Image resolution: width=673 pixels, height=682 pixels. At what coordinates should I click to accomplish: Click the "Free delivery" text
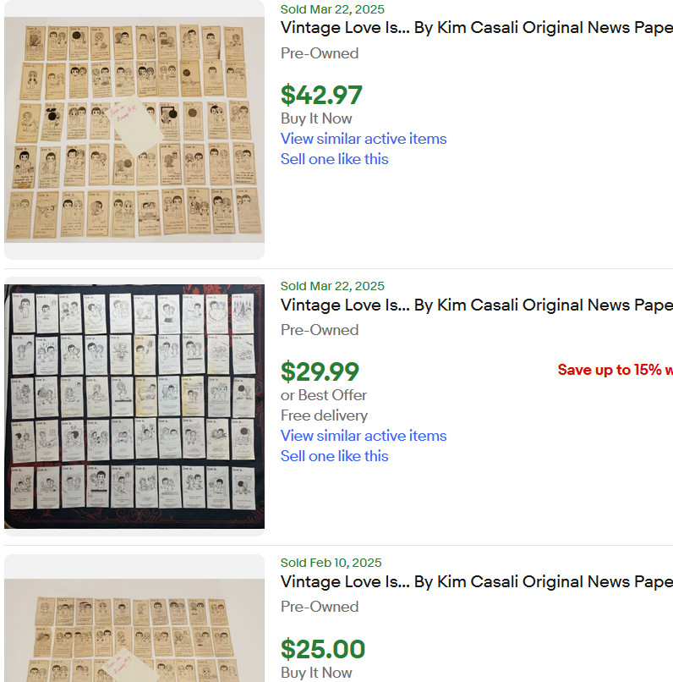tap(324, 415)
